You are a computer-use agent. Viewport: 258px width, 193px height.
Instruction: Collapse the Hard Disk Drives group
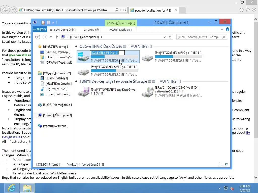76,46
